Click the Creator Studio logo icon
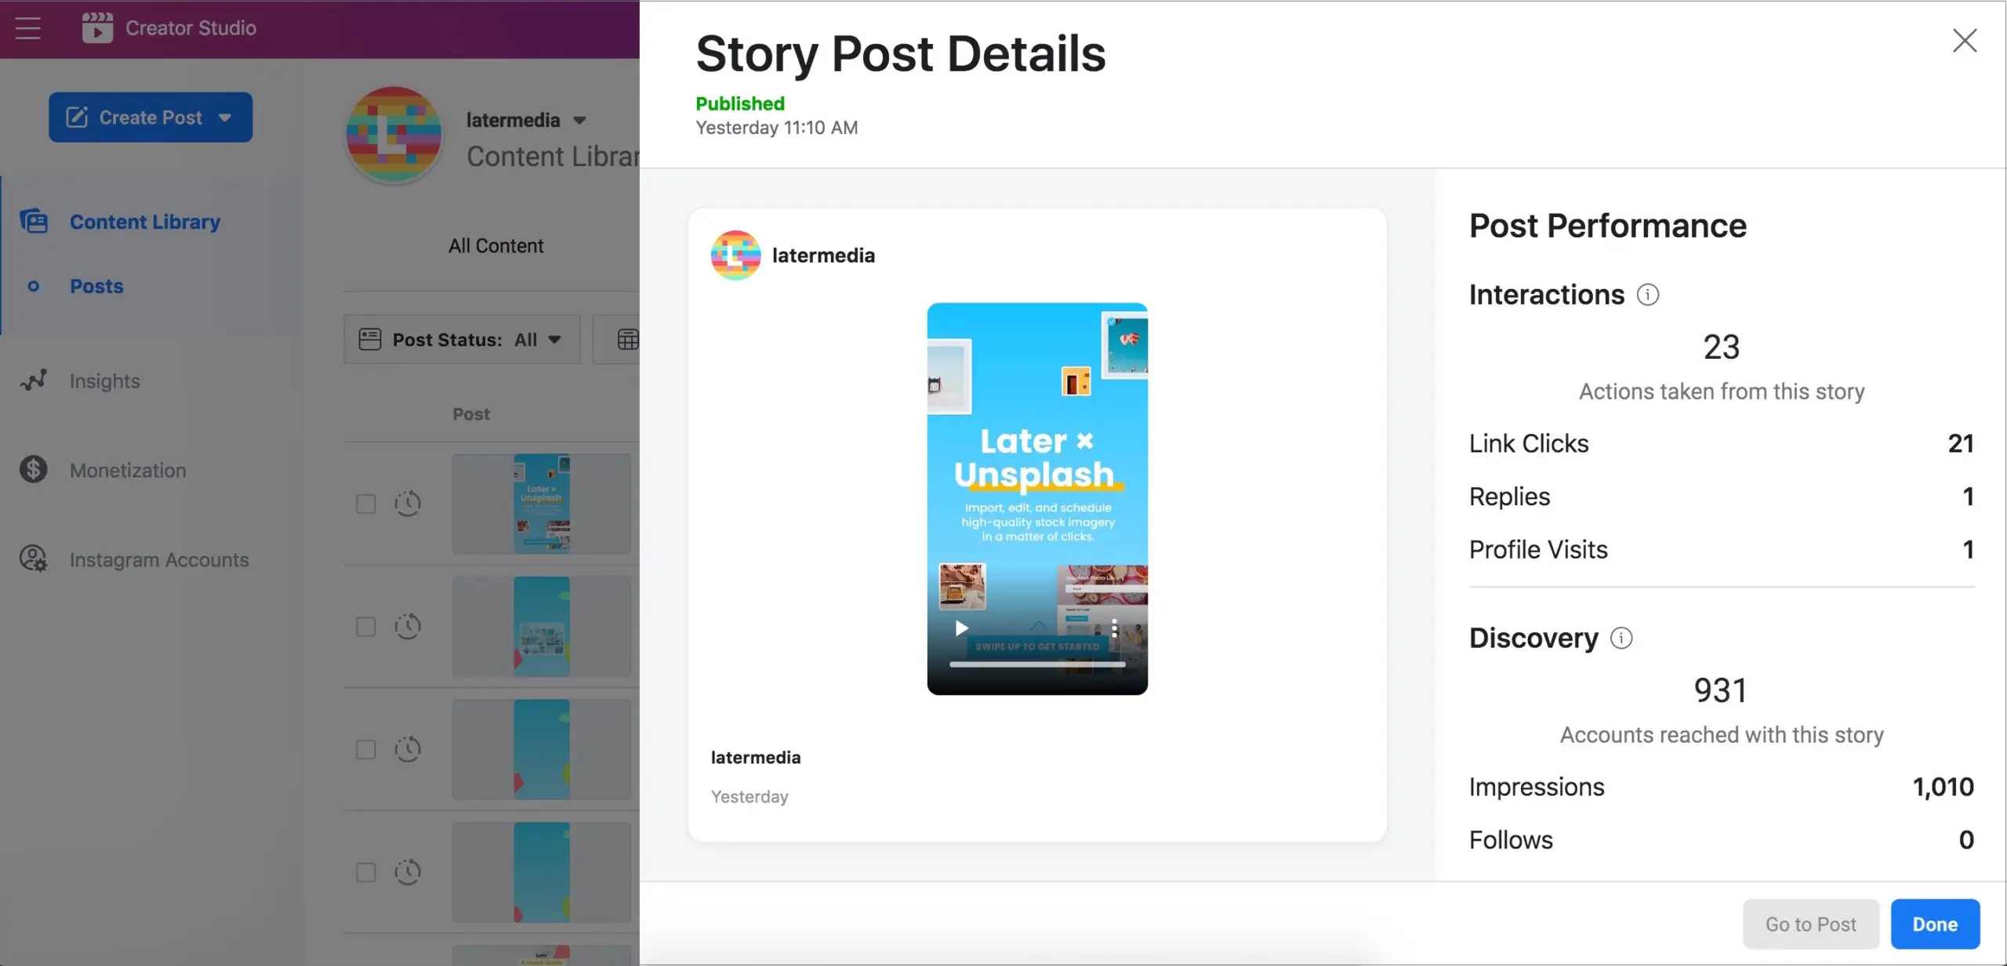Screen dimensions: 2007x966 [x=97, y=28]
